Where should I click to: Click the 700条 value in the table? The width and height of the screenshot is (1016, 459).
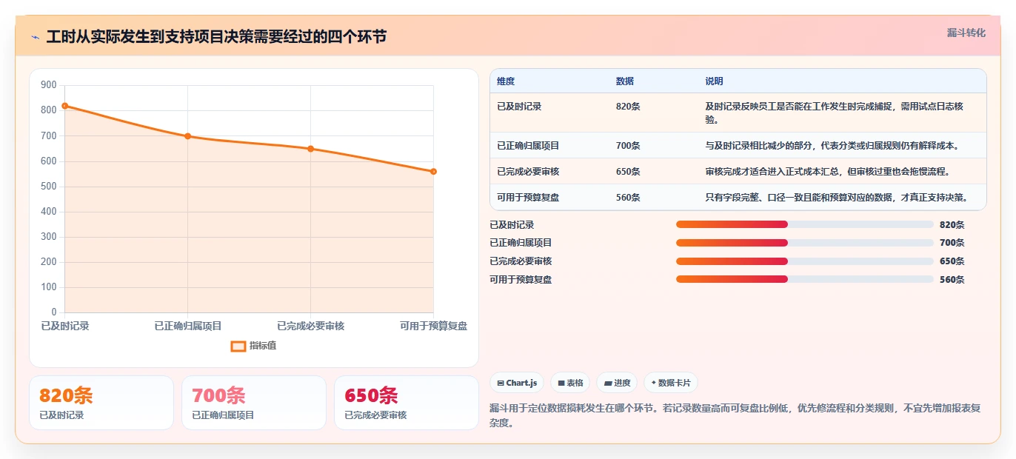[x=628, y=146]
